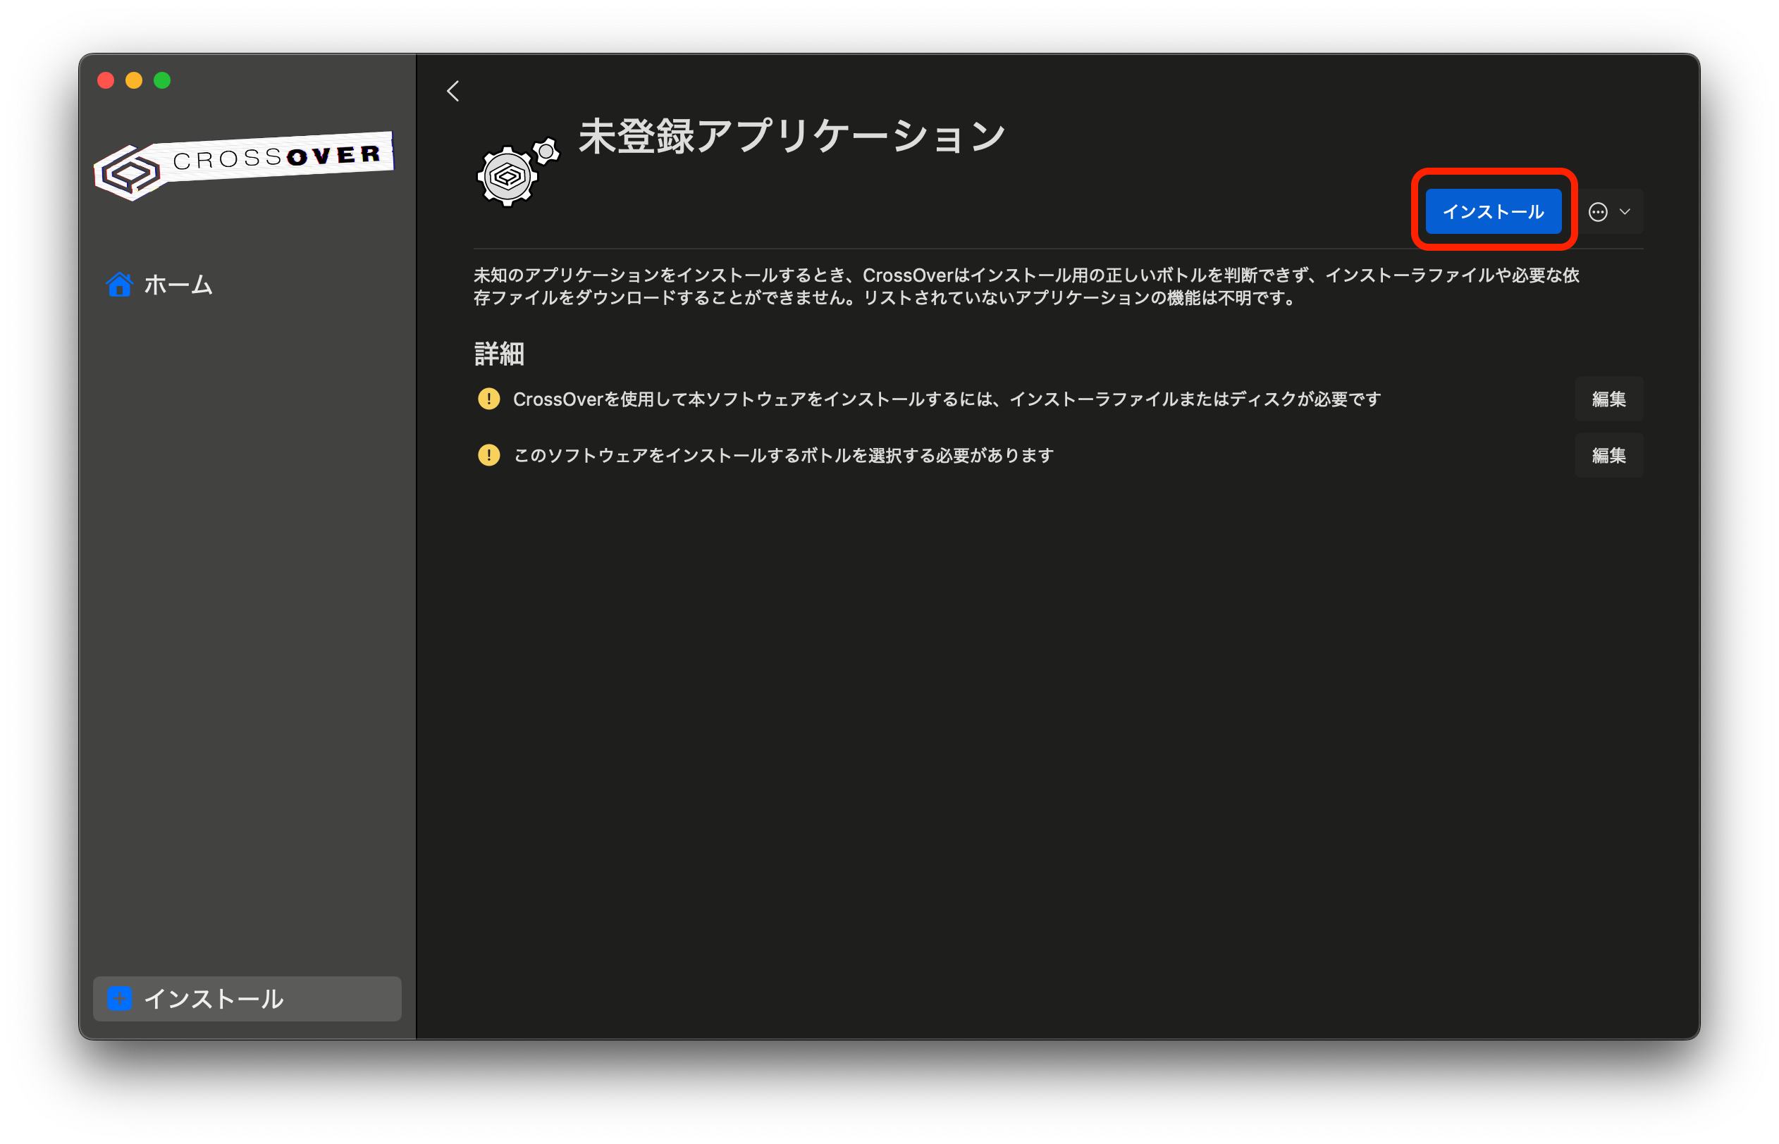Screen dimensions: 1779x1144
Task: Select ホーム in the sidebar
Action: pos(178,284)
